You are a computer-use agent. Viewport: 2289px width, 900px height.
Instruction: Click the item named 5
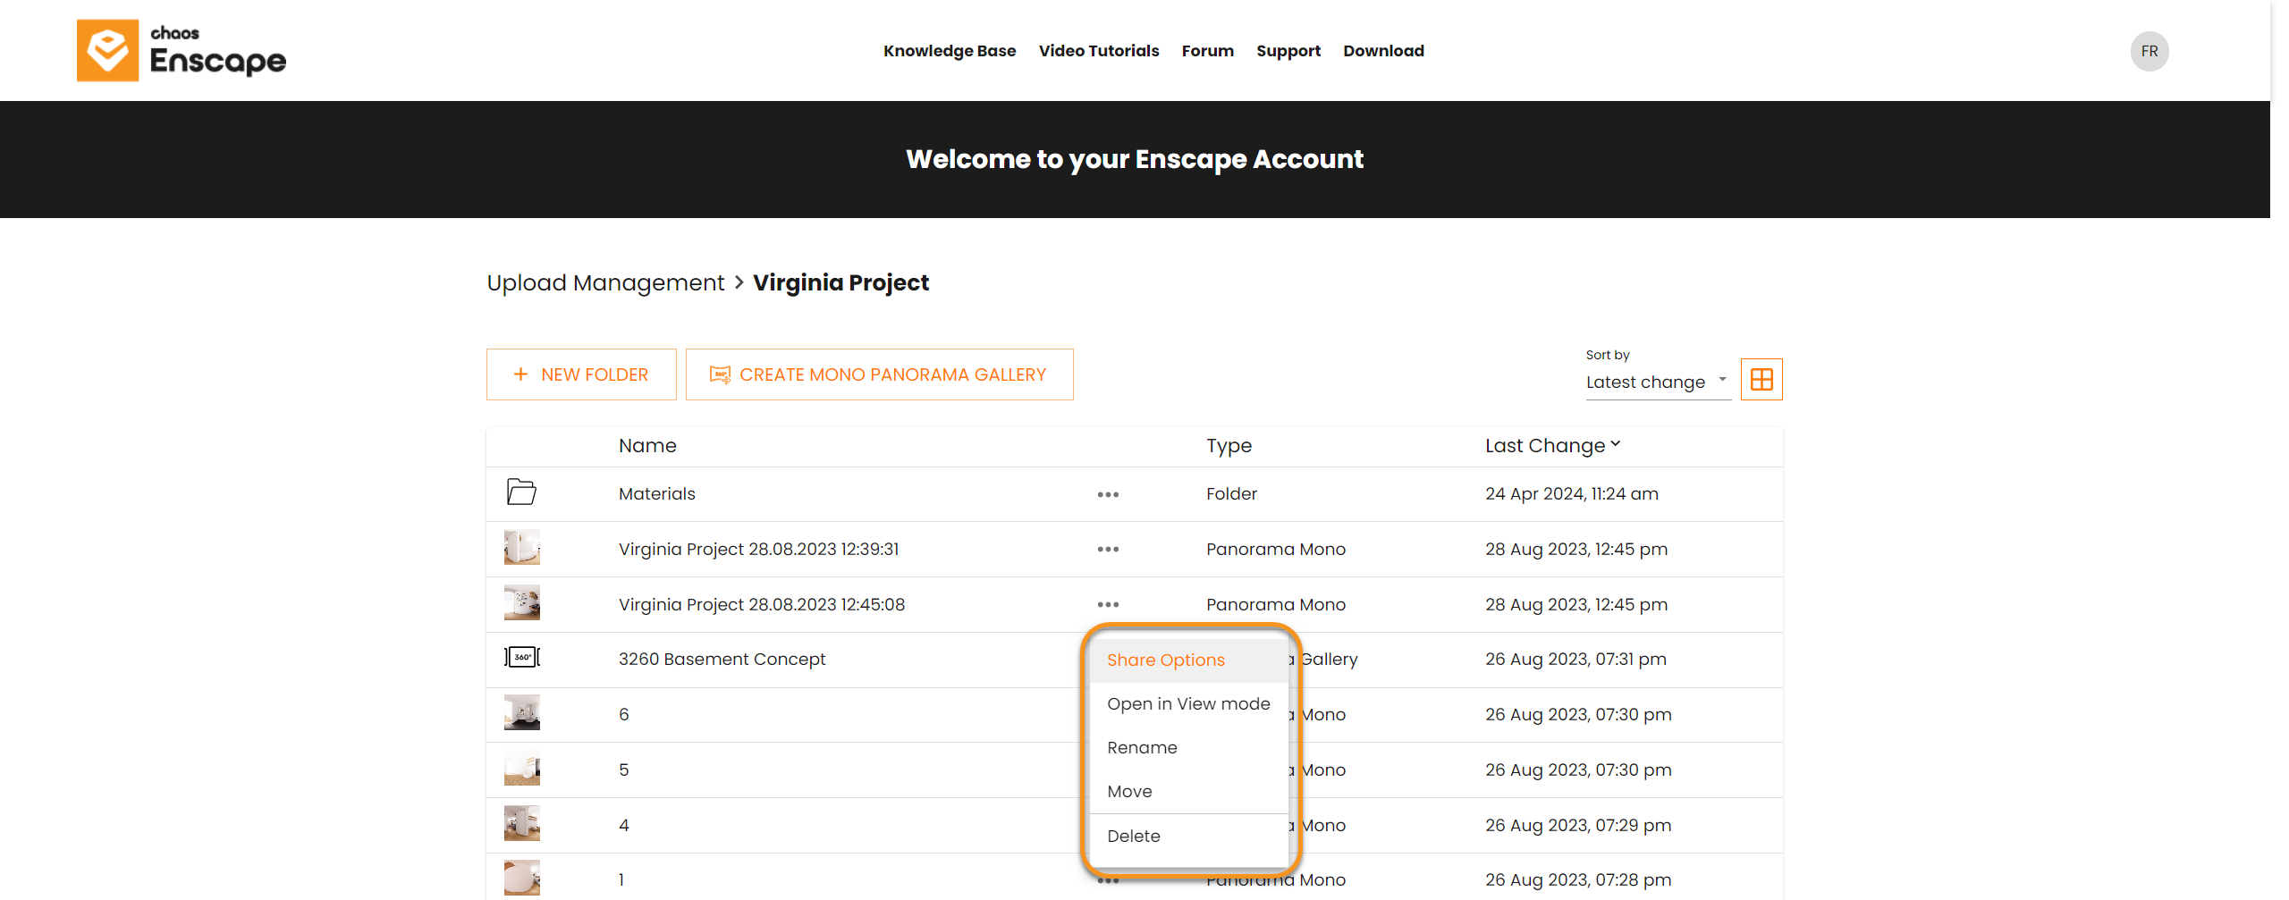coord(623,770)
